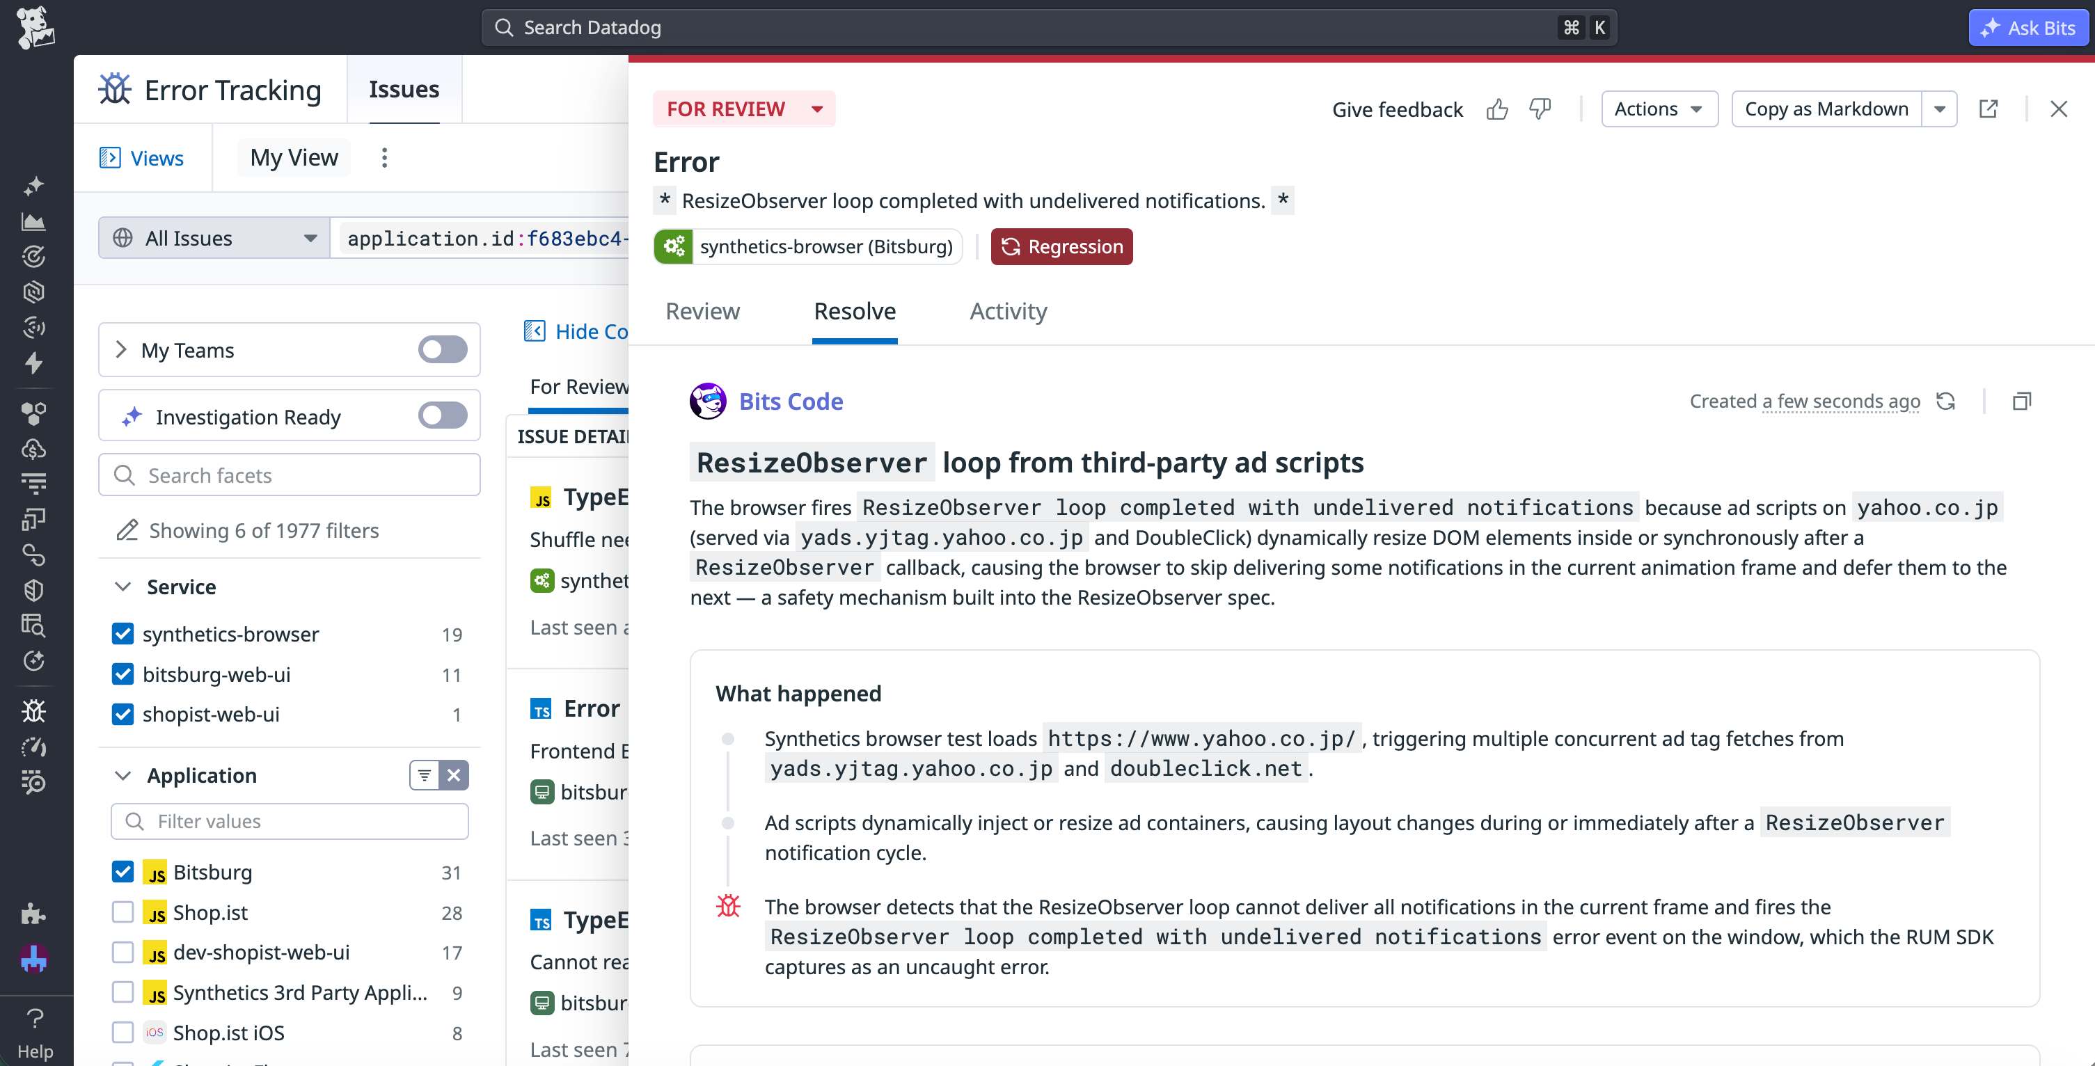The image size is (2095, 1066).
Task: Check the Synthetics 3rd Party Application checkbox
Action: (x=122, y=993)
